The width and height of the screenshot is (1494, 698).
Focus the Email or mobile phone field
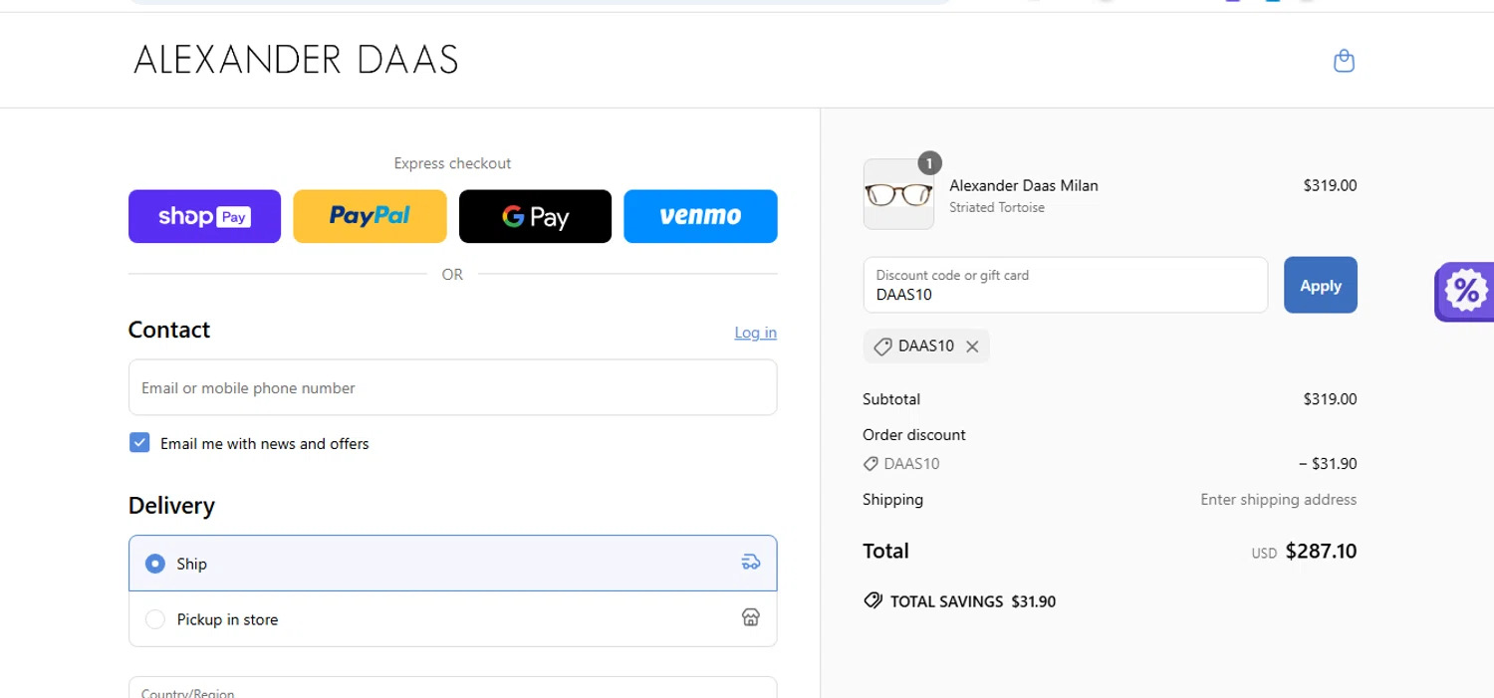coord(452,387)
